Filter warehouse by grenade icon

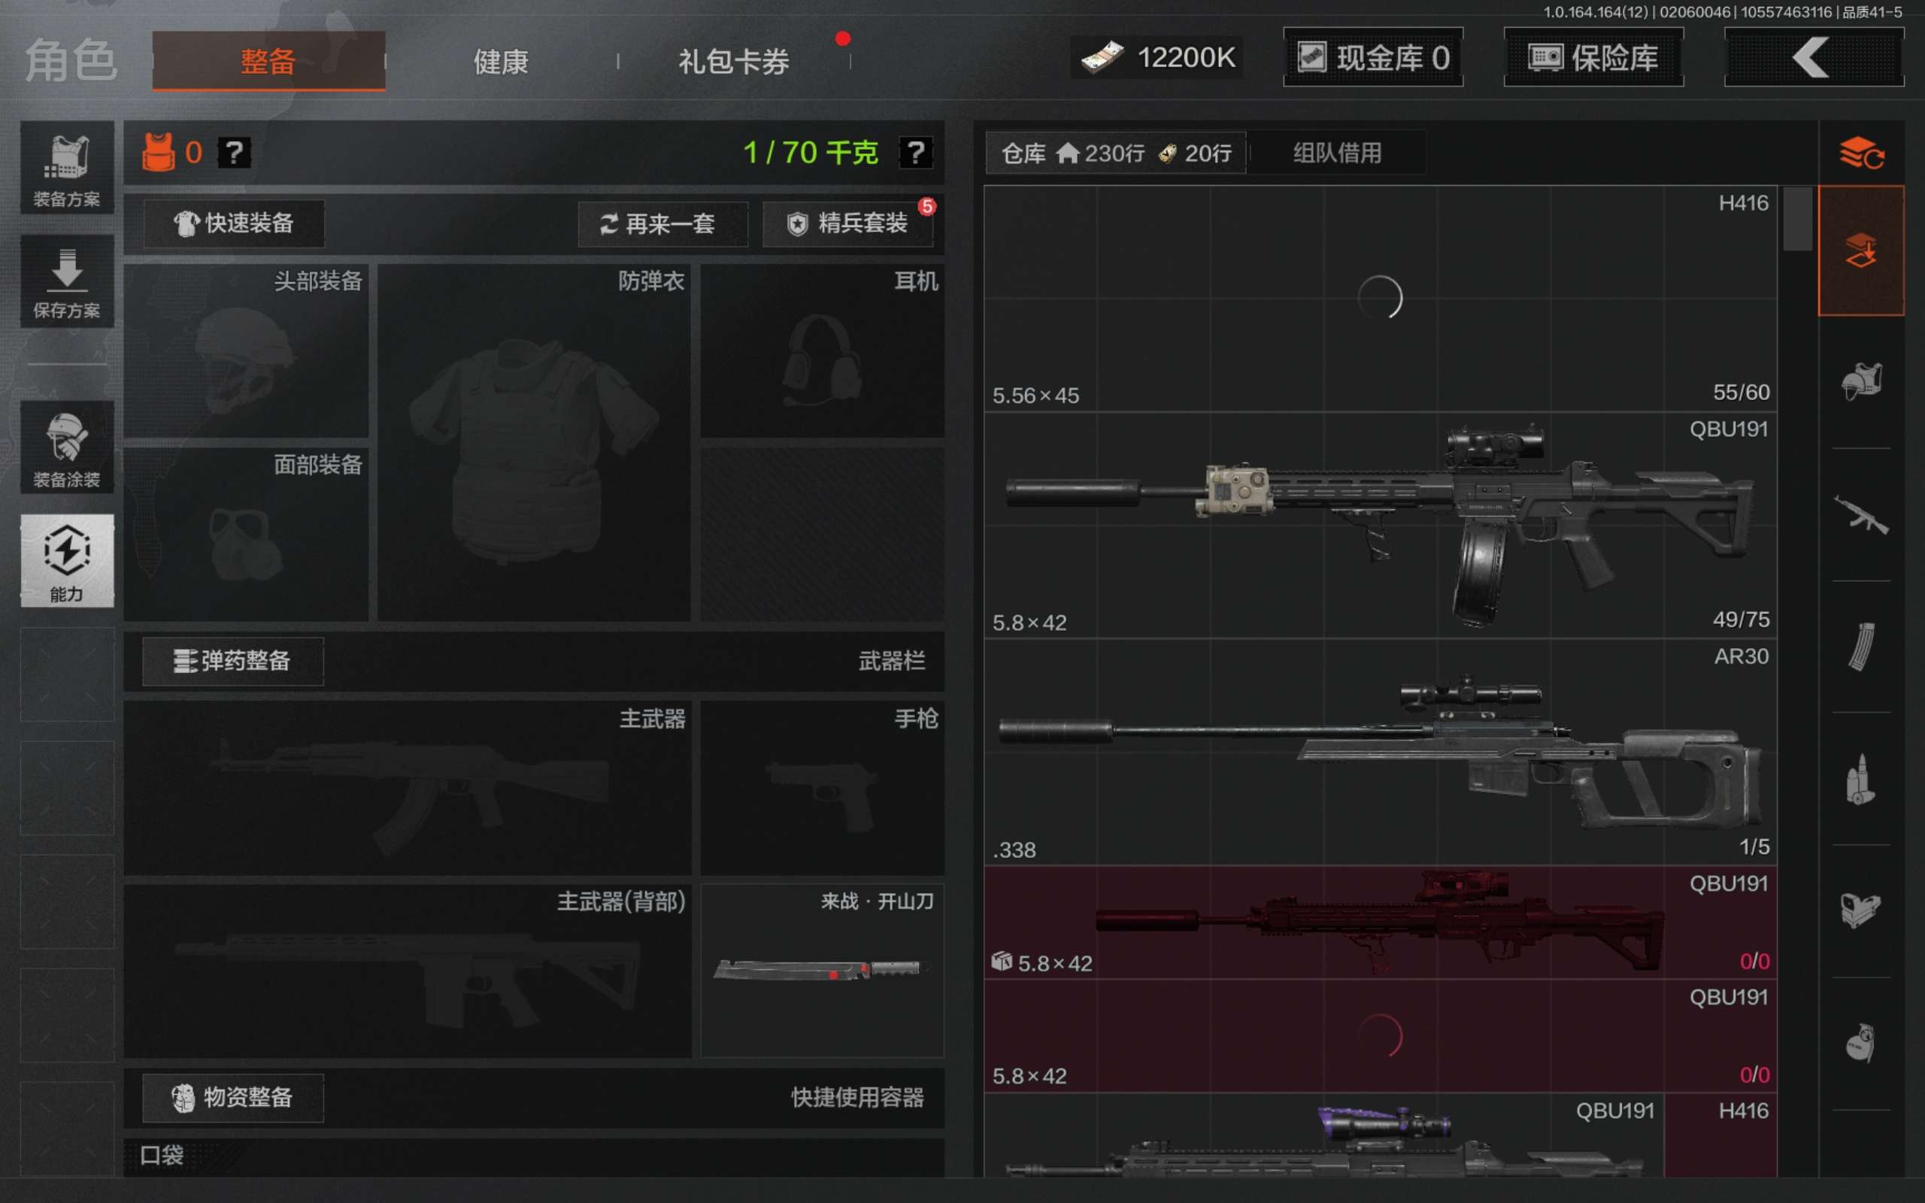(x=1860, y=1043)
